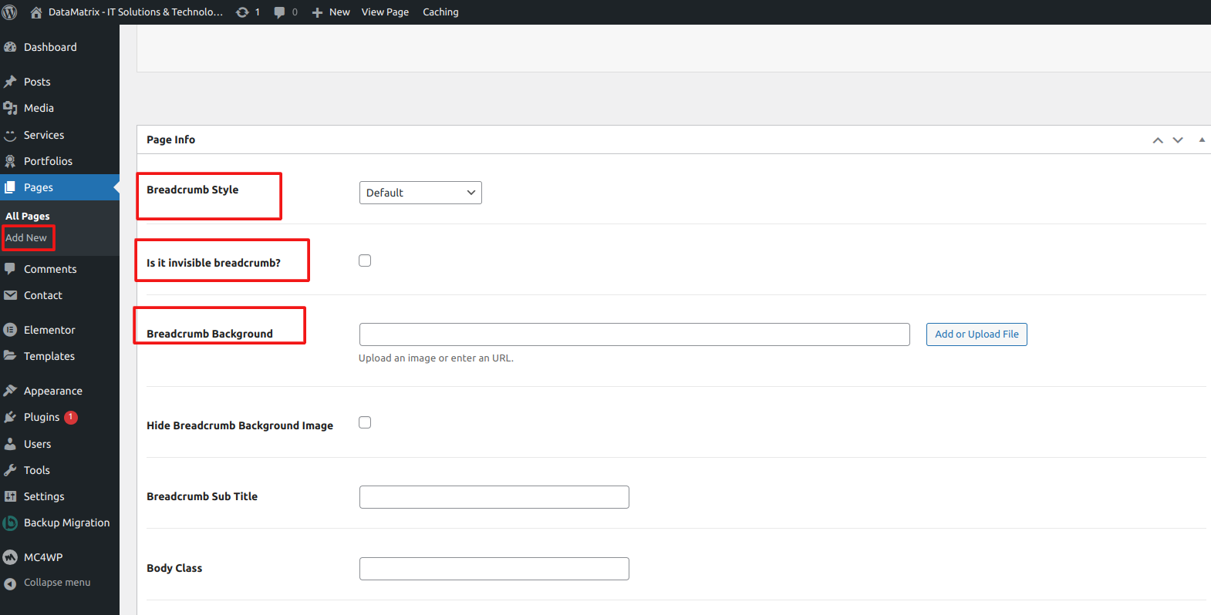Open the Breadcrumb Style Default dropdown

(420, 193)
